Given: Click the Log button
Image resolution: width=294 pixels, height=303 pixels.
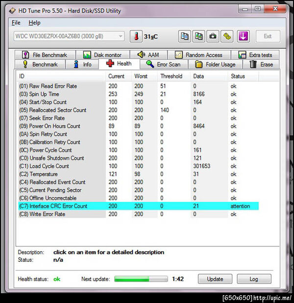Looking at the screenshot, I should point(254,279).
